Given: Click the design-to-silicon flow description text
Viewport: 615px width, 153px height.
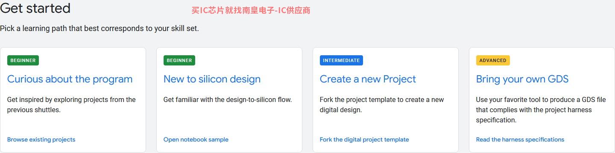Looking at the screenshot, I should [x=228, y=100].
